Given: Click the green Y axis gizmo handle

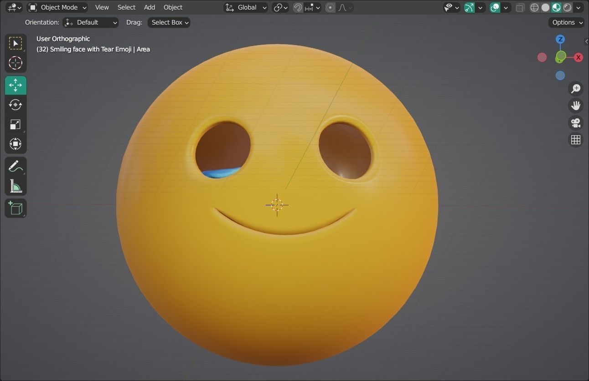Looking at the screenshot, I should click(x=561, y=56).
